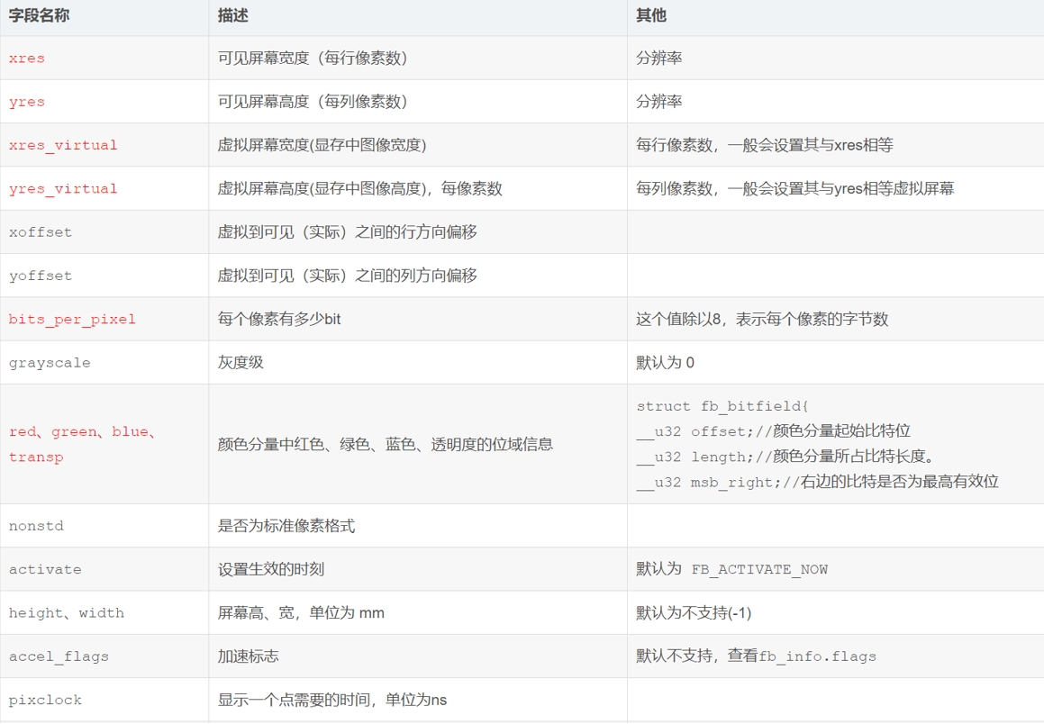Select the xres_virtual field name
1044x724 pixels.
(63, 145)
